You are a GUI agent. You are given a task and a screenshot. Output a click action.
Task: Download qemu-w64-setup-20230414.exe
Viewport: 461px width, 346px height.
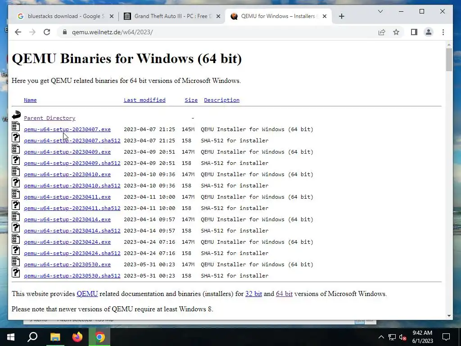(68, 219)
